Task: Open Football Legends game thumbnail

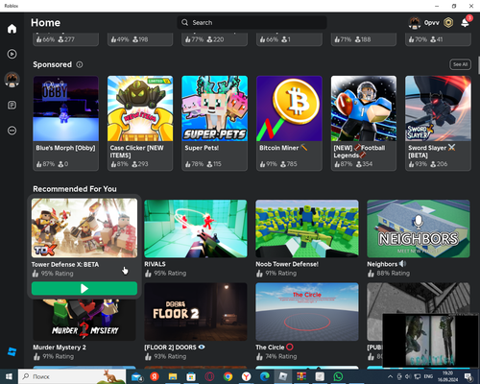Action: click(x=364, y=108)
